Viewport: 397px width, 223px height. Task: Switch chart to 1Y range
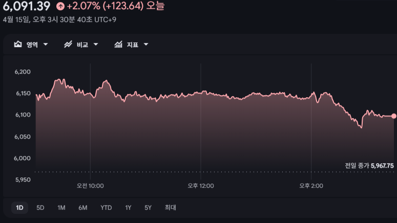[x=128, y=208]
